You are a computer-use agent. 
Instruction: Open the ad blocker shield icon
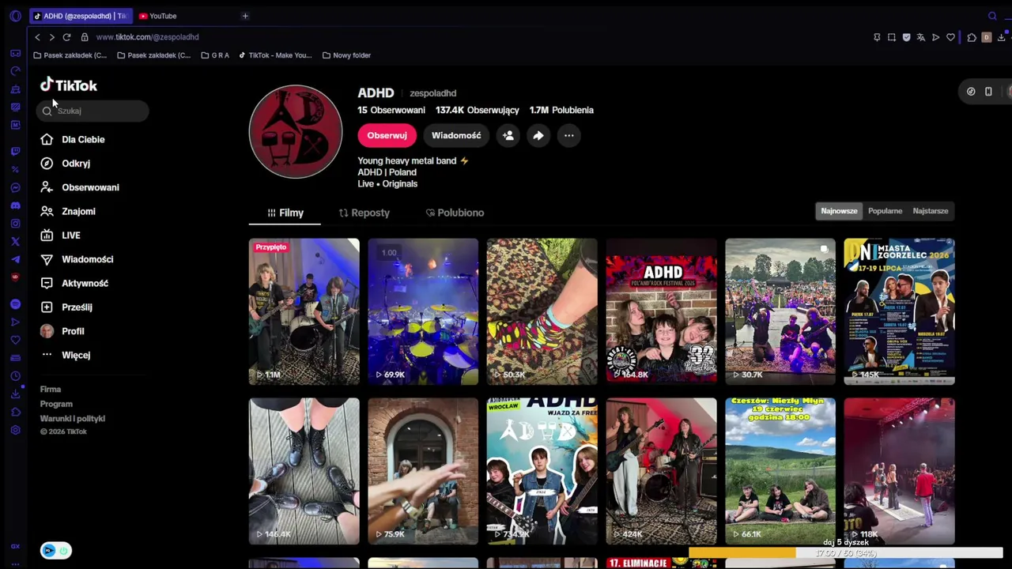pyautogui.click(x=906, y=37)
